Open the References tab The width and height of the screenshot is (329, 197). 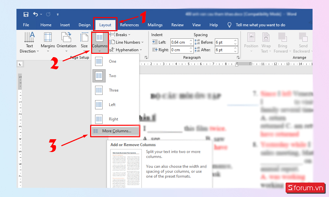pos(129,25)
